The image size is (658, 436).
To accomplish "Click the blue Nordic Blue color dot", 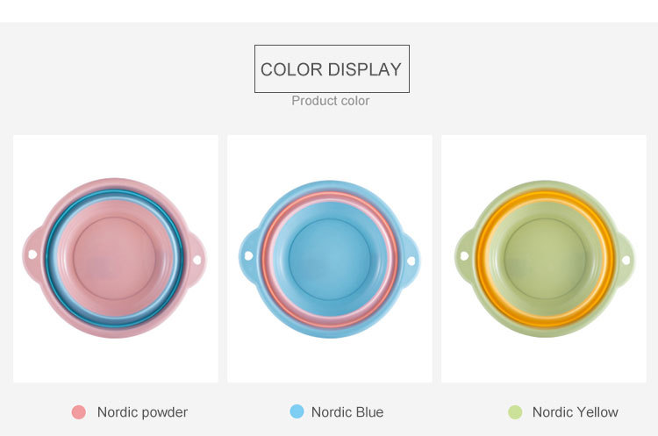I will 297,411.
